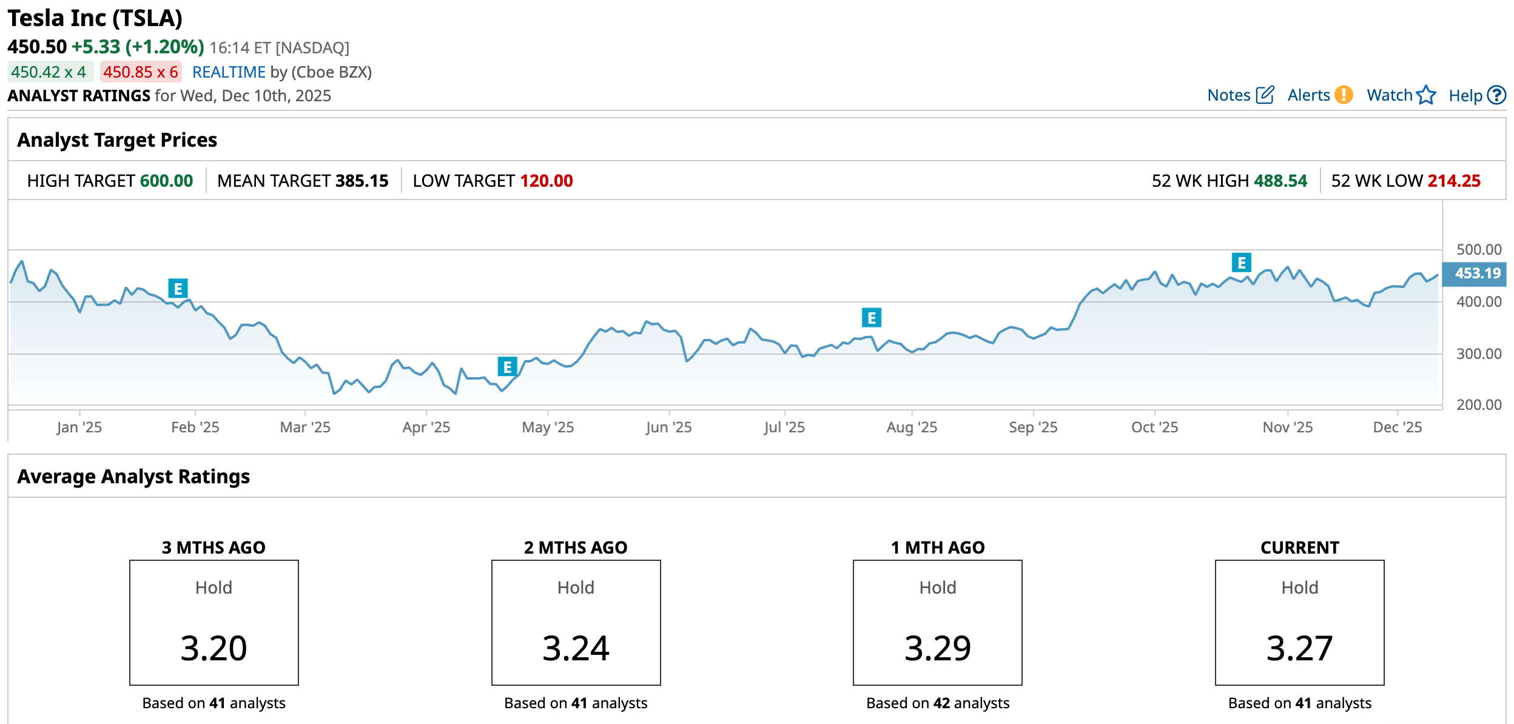Click the earnings E marker before May '25
The image size is (1514, 724).
(507, 367)
